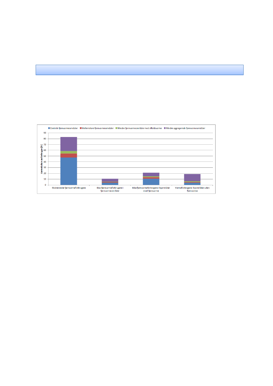Click the blue segment of the Eksisterende fjernvarmeforbrugere bar
Screen dimensions: 273x386
(x=69, y=171)
